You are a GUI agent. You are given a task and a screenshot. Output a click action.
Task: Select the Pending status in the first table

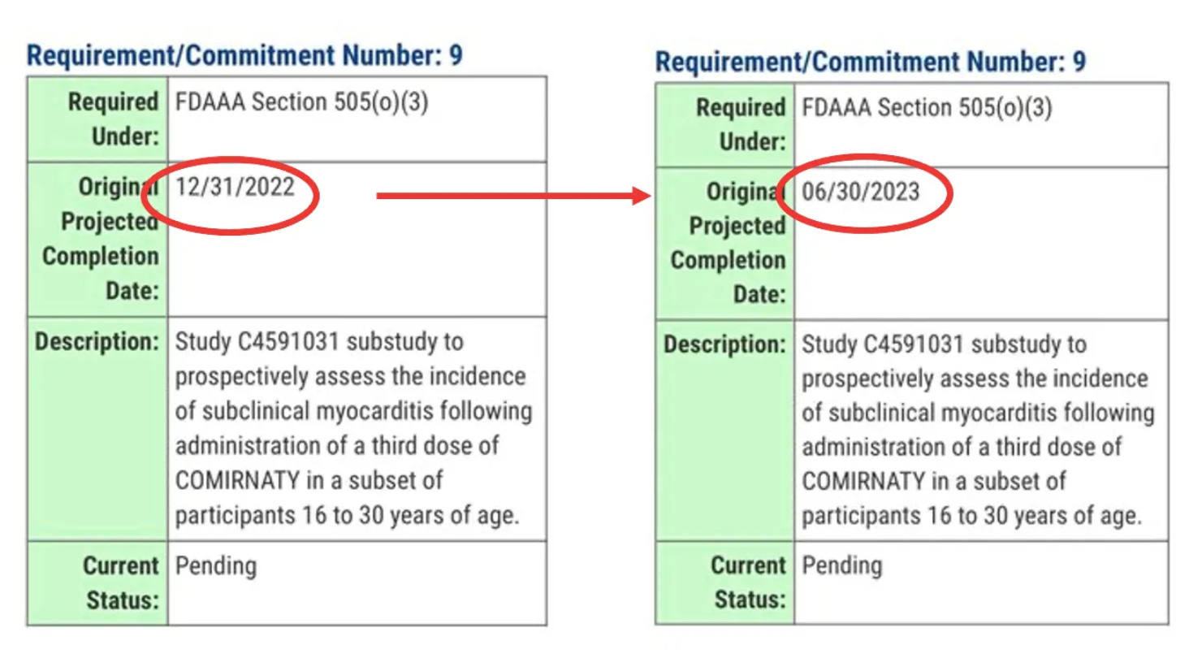coord(215,565)
